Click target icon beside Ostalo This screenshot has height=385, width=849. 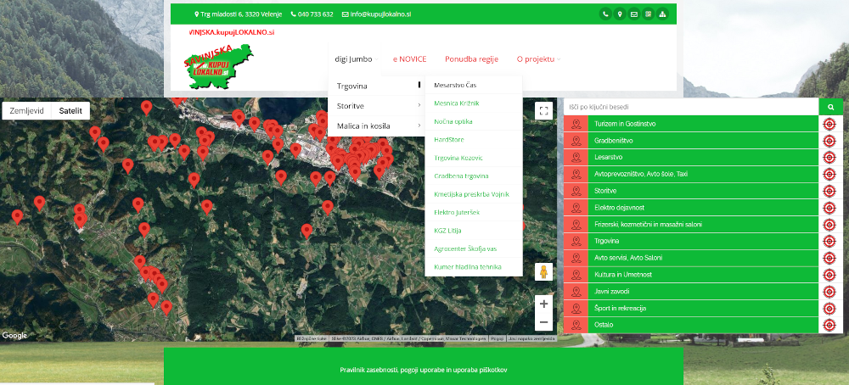[x=829, y=325]
